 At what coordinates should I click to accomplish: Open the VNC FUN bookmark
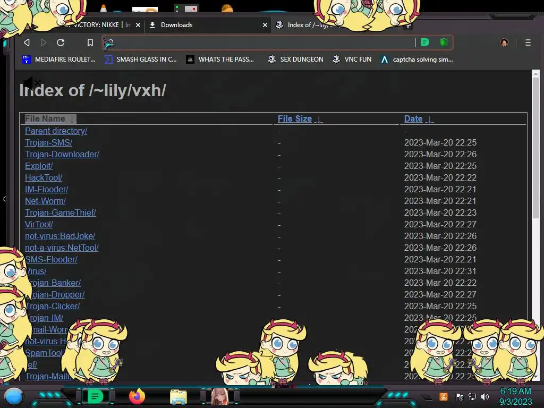coord(352,59)
